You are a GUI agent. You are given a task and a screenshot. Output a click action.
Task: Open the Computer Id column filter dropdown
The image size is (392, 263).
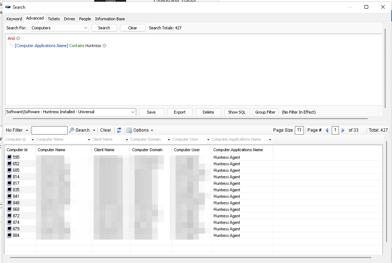[33, 140]
